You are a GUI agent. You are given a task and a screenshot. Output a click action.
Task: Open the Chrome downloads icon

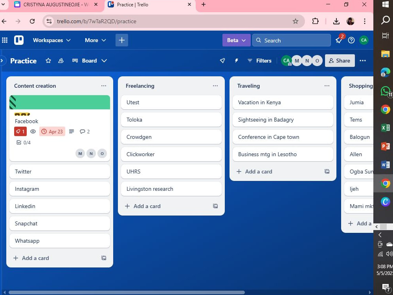336,21
